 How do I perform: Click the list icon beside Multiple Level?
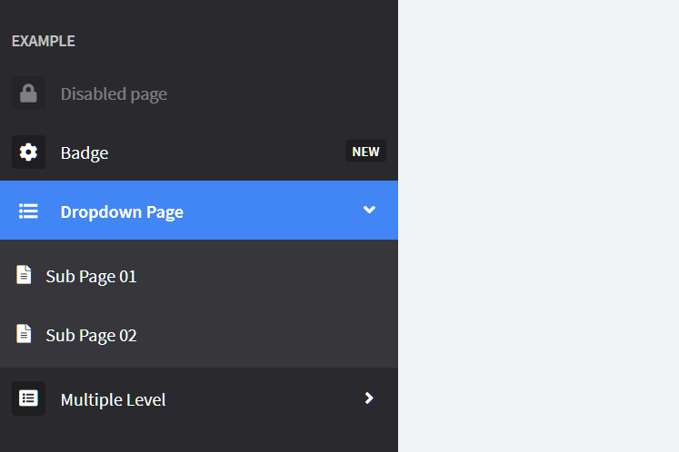[x=28, y=398]
